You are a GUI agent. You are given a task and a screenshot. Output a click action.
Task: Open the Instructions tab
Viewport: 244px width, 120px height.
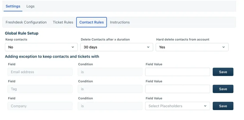tap(120, 22)
